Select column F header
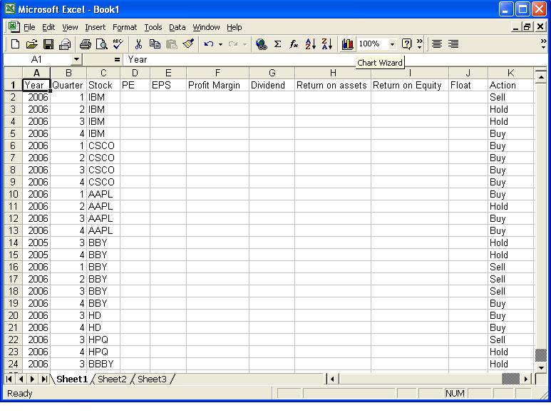 pos(217,73)
